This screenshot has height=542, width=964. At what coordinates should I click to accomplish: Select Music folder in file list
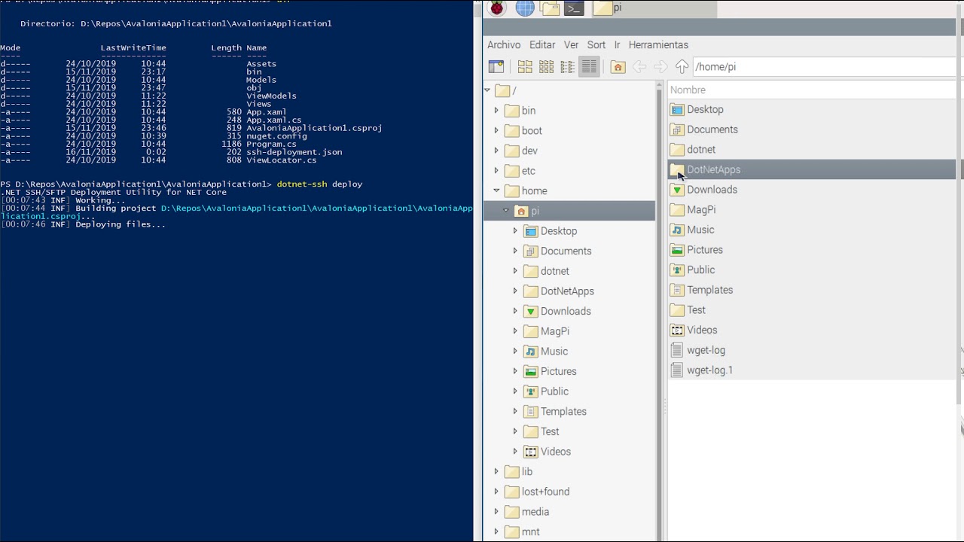[812, 230]
